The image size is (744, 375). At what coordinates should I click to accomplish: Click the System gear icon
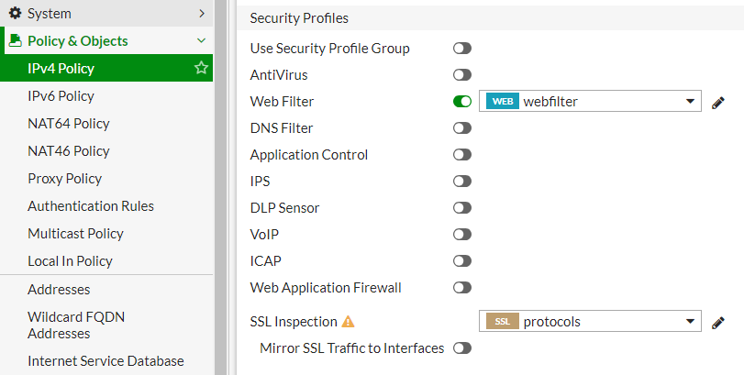click(16, 13)
